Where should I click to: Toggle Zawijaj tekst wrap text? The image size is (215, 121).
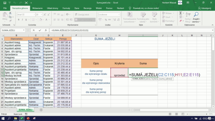point(82,14)
